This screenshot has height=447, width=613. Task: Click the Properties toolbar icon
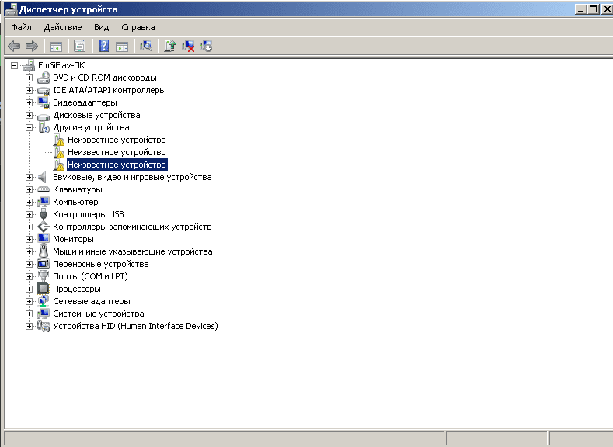click(79, 47)
